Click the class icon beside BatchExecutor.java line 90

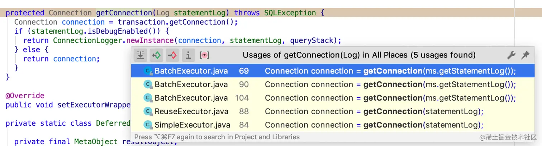[x=148, y=85]
